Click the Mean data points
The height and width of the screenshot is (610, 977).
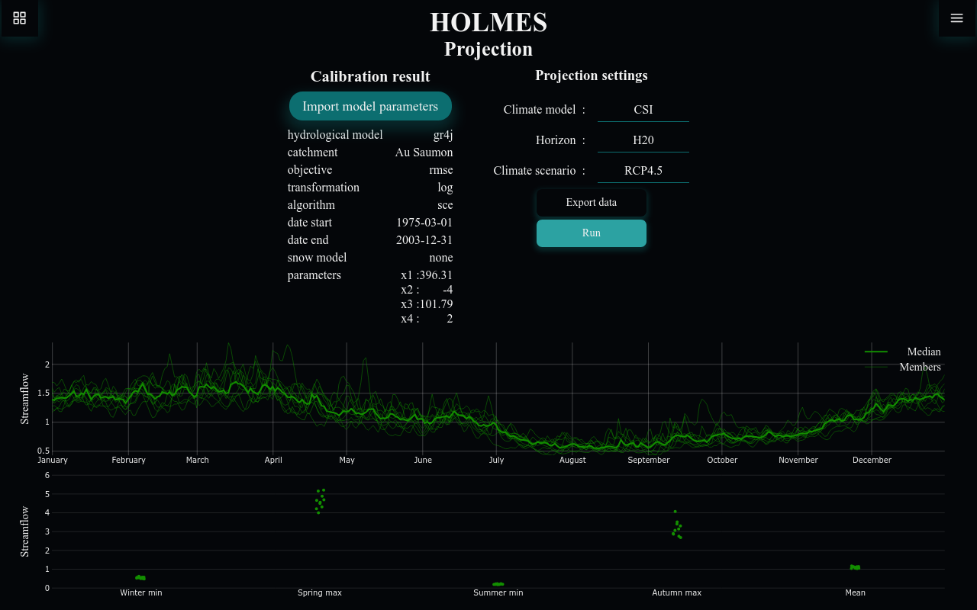coord(855,567)
